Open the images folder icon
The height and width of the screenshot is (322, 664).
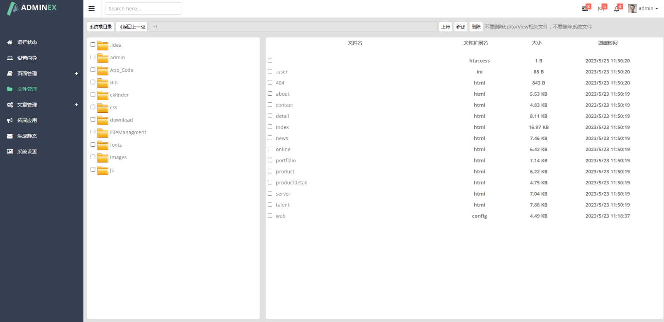click(x=103, y=158)
